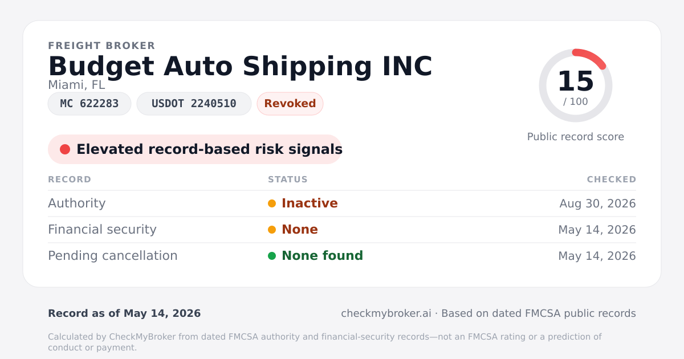Click the Budget Auto Shipping INC title
This screenshot has height=359, width=684.
tap(240, 66)
